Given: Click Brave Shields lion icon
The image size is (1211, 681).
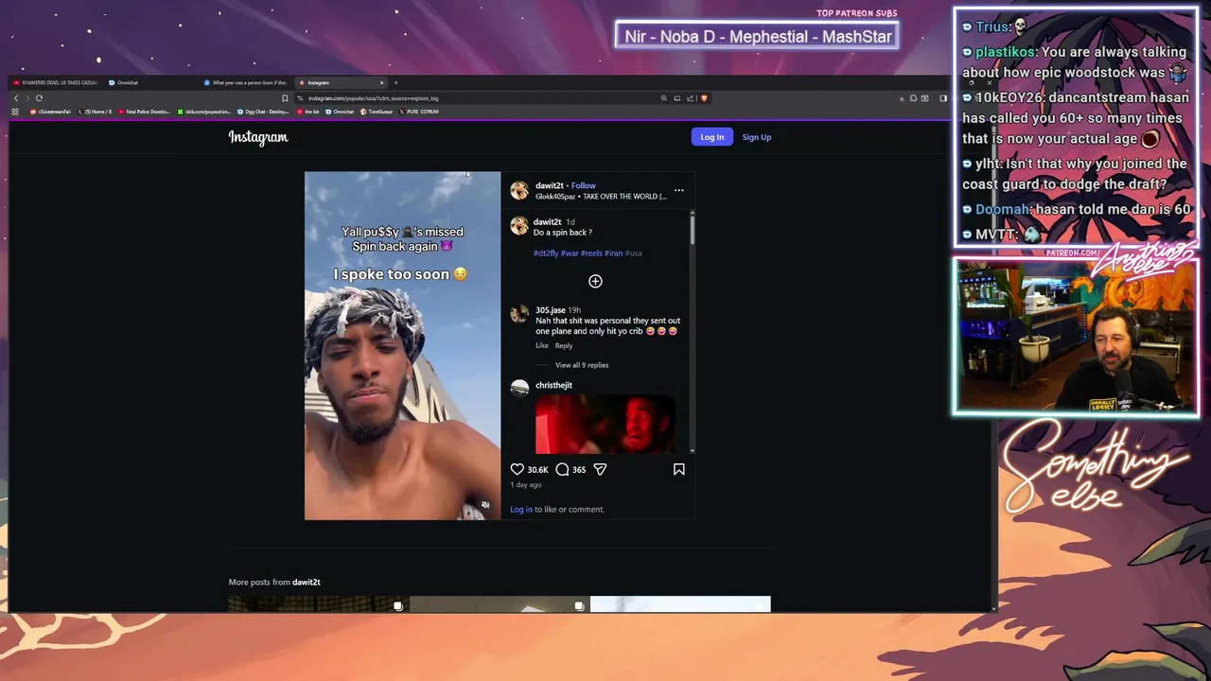Looking at the screenshot, I should tap(704, 97).
